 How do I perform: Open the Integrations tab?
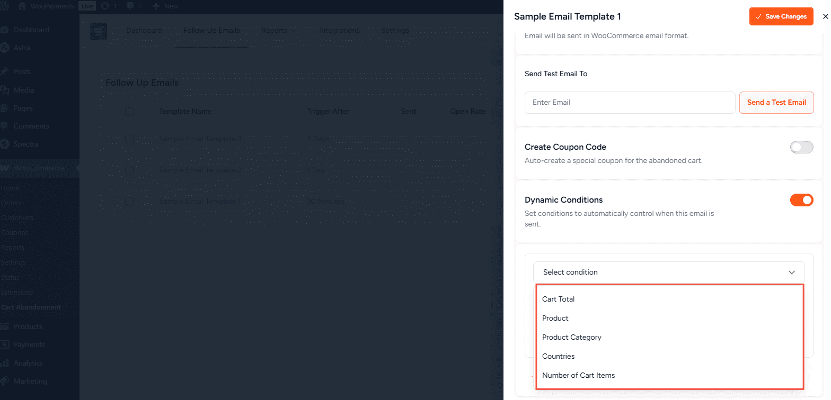[x=339, y=31]
